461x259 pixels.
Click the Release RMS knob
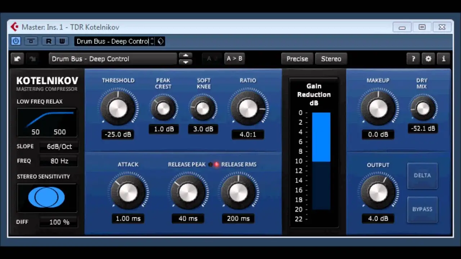(238, 192)
